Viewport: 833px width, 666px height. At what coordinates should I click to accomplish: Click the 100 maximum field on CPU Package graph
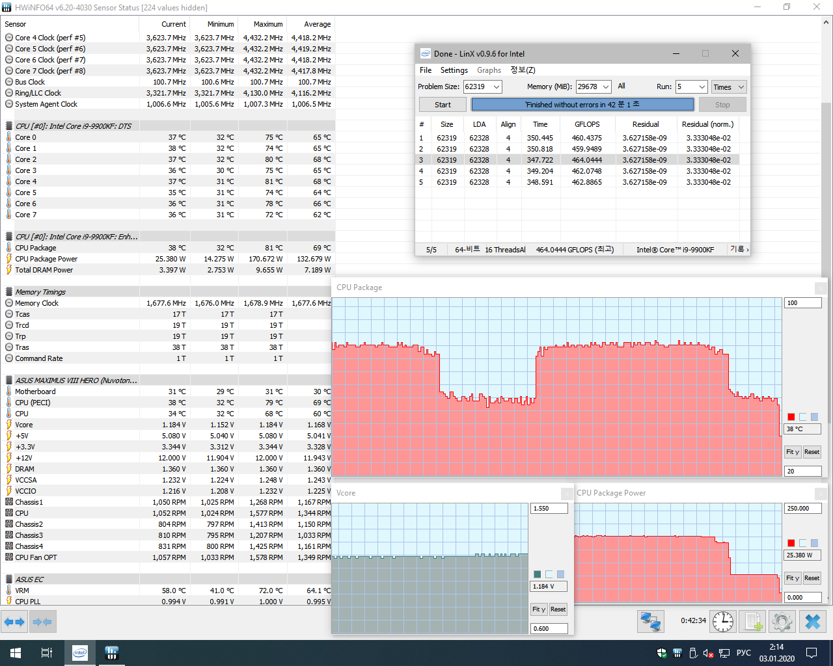click(x=803, y=303)
